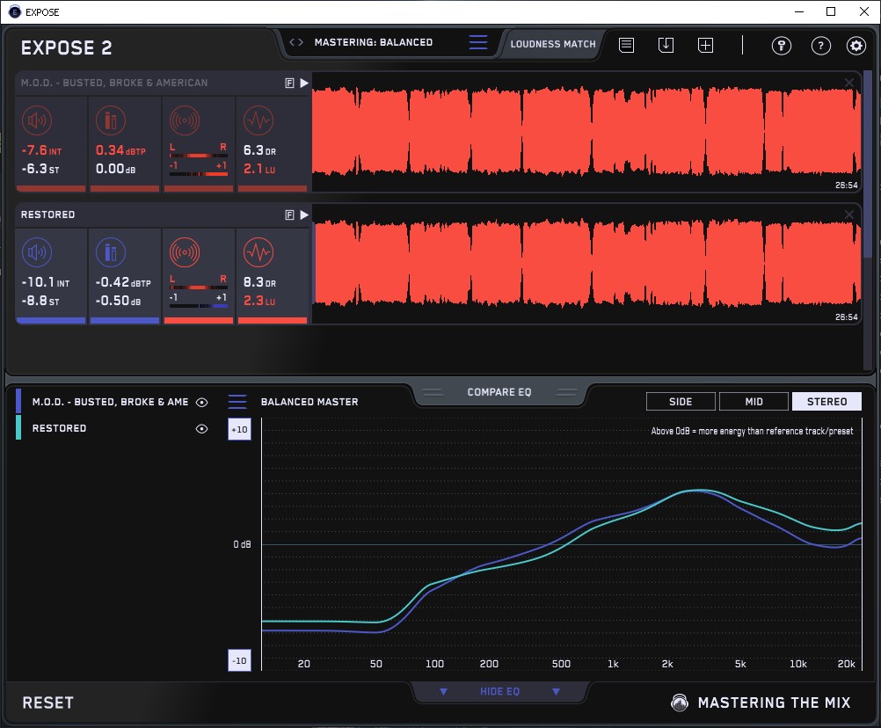The width and height of the screenshot is (881, 728).
Task: Hide the M.O.D. track EQ curve
Action: tap(202, 402)
